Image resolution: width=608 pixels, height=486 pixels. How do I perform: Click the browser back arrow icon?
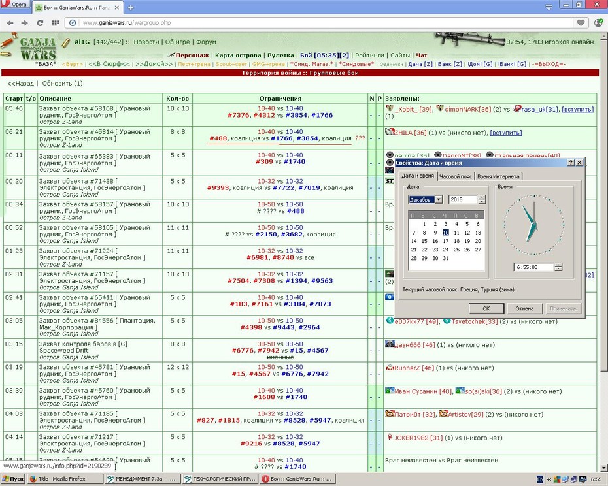click(10, 23)
